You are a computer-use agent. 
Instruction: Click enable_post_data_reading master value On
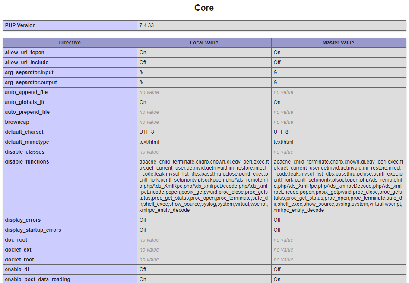tap(277, 280)
